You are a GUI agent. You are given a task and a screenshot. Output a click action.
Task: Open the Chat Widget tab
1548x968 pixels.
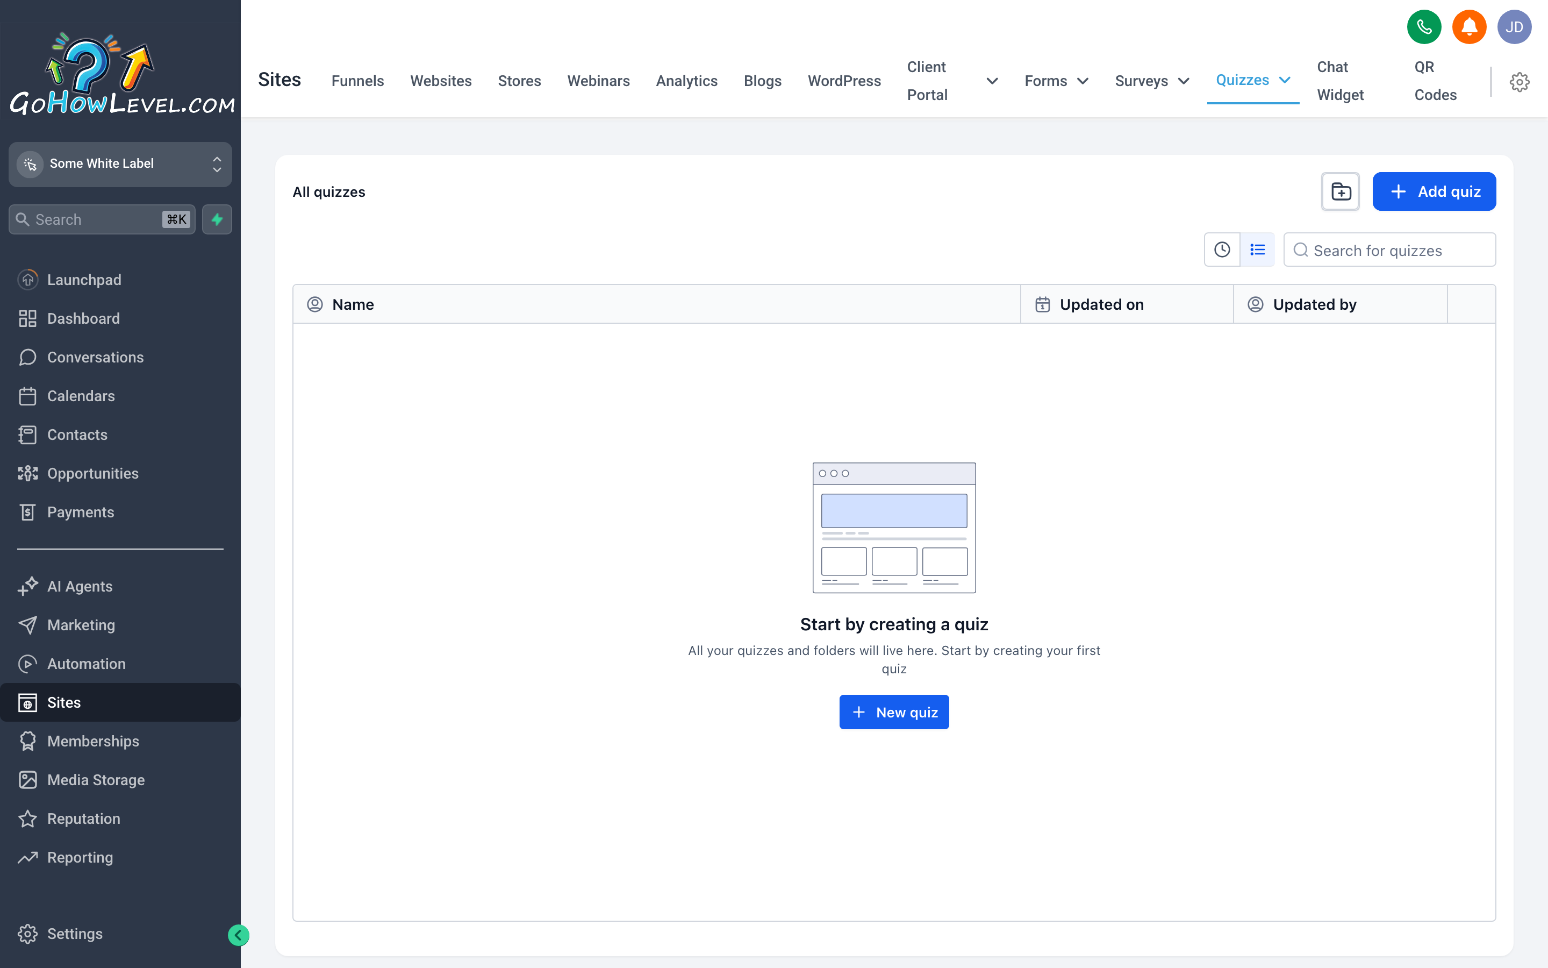[1340, 81]
